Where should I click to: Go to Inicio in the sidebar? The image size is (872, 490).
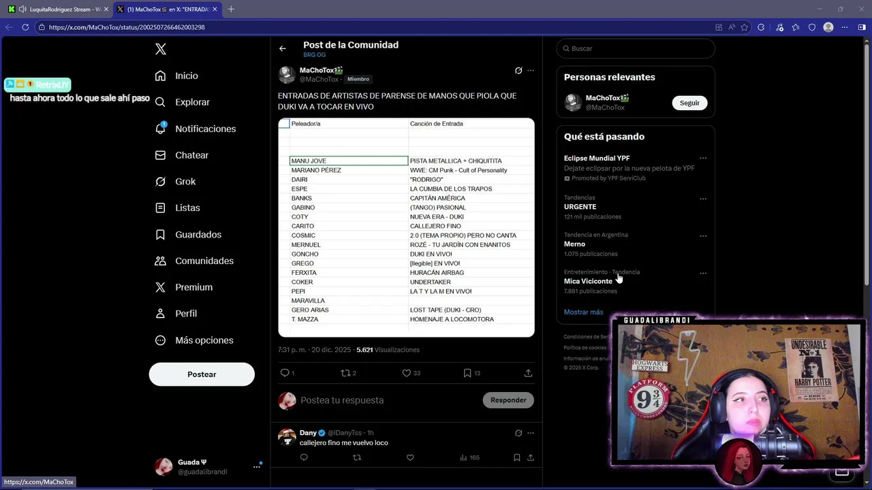(x=177, y=76)
